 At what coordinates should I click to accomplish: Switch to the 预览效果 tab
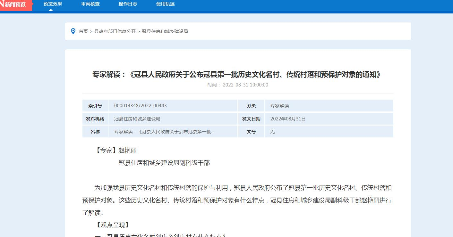[53, 4]
